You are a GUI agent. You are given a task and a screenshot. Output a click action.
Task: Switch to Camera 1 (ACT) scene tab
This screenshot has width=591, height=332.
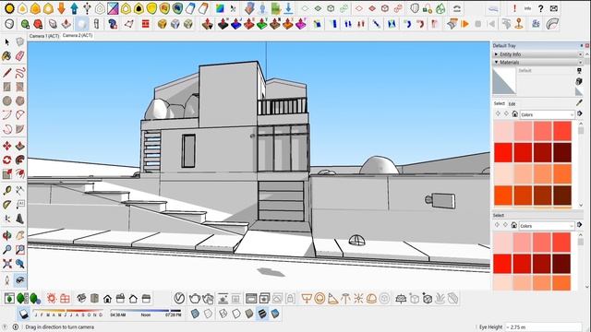click(x=44, y=36)
